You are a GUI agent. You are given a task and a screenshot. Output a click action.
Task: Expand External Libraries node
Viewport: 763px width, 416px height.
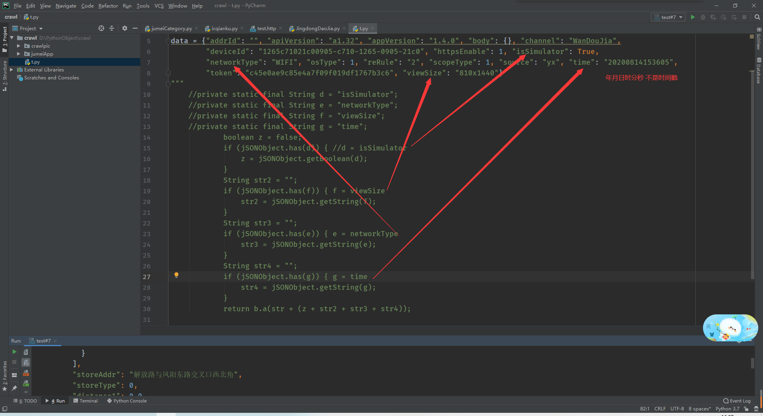(x=12, y=69)
